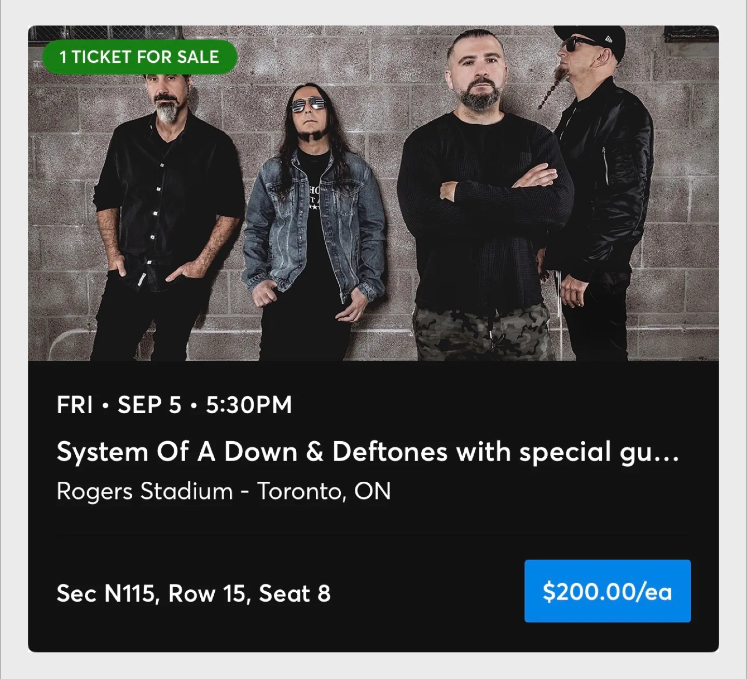Expand the truncated title ellipsis
Viewport: 747px width, 679px height.
[x=667, y=453]
